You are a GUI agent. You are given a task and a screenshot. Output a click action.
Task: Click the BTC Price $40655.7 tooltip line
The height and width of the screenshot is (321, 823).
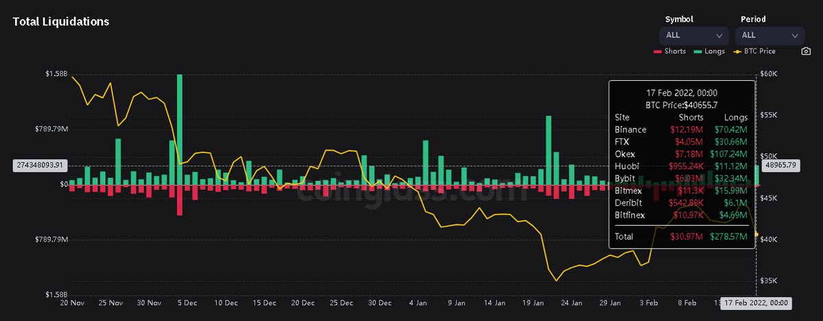[x=681, y=105]
